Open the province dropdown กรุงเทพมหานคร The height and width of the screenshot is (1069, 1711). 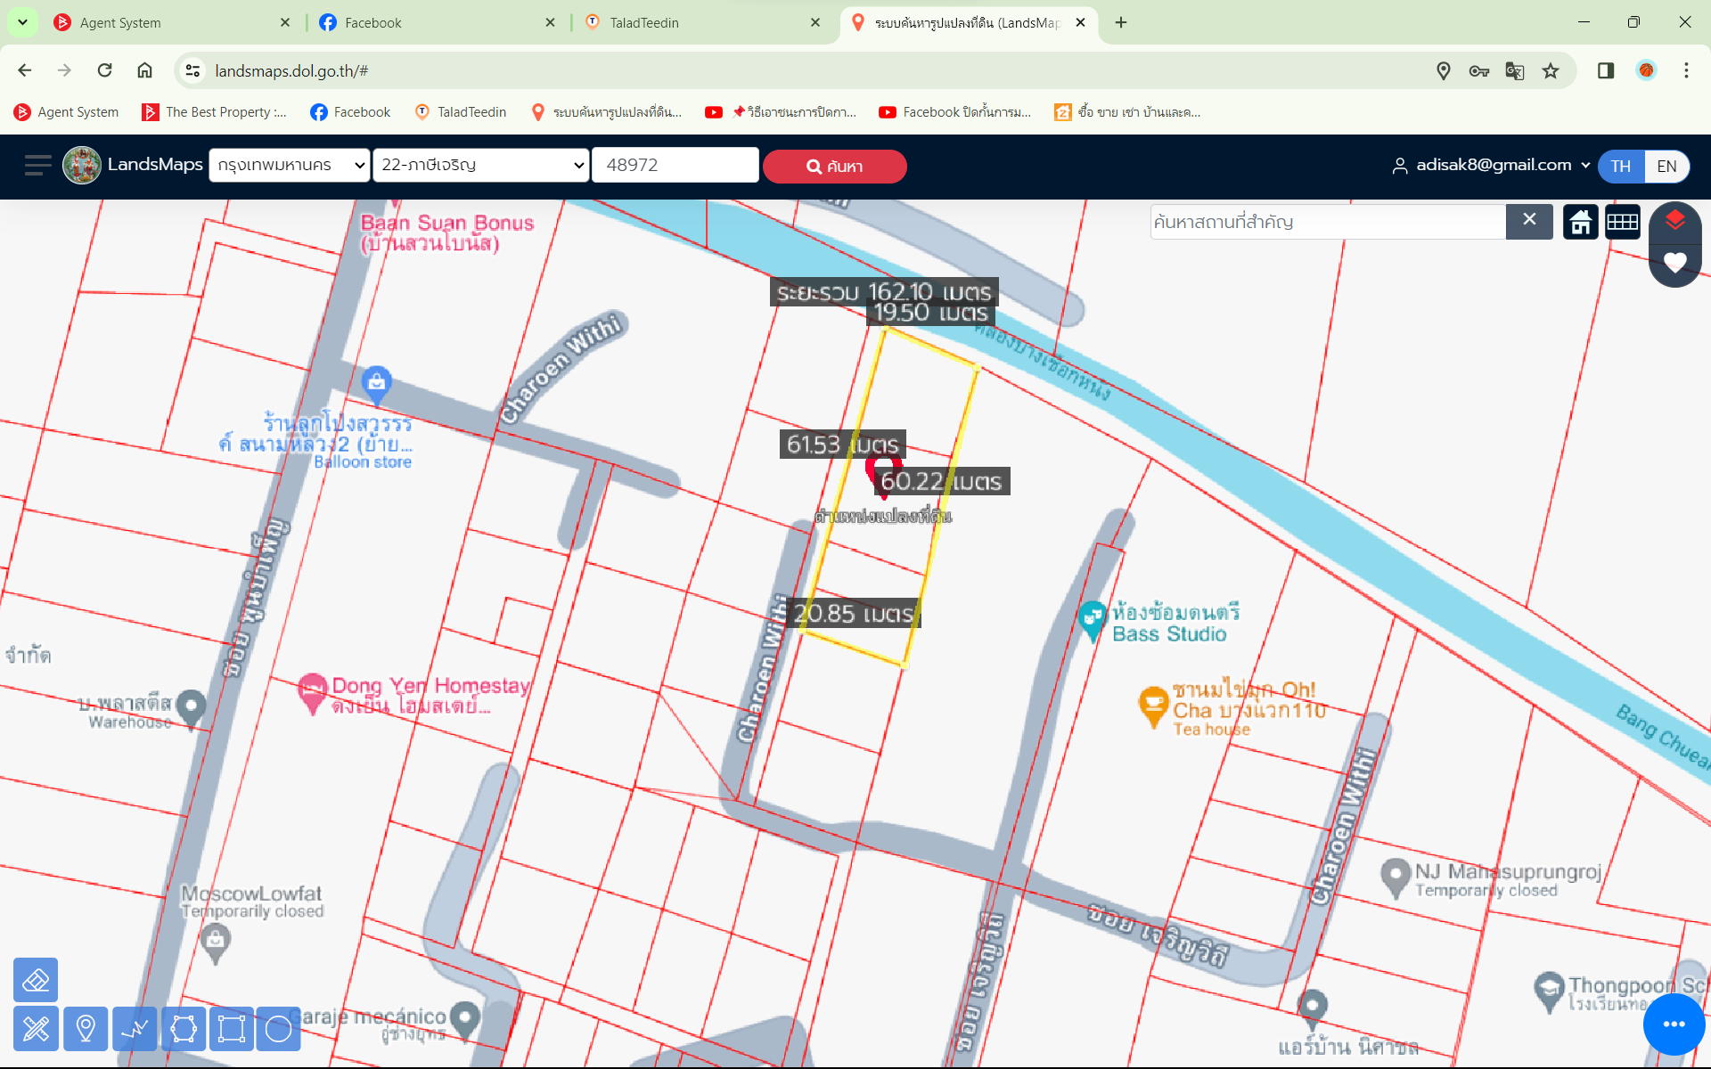[290, 166]
